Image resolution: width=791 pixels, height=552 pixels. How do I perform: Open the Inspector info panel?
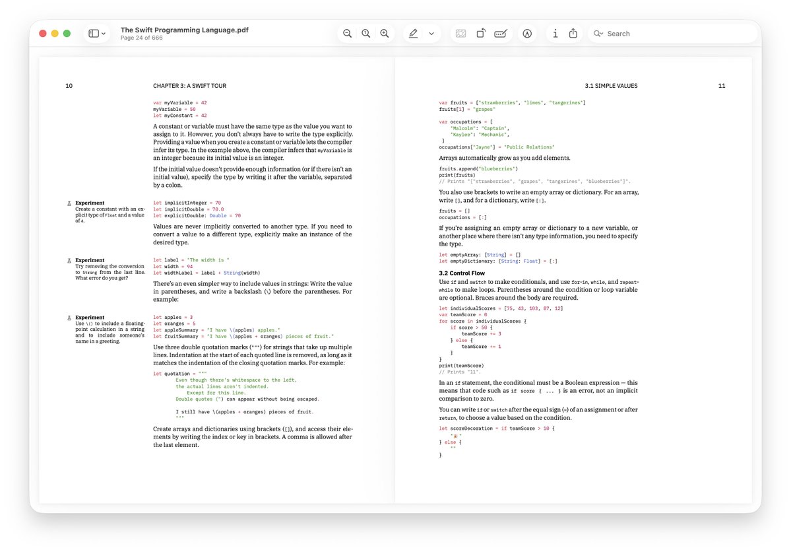click(555, 33)
